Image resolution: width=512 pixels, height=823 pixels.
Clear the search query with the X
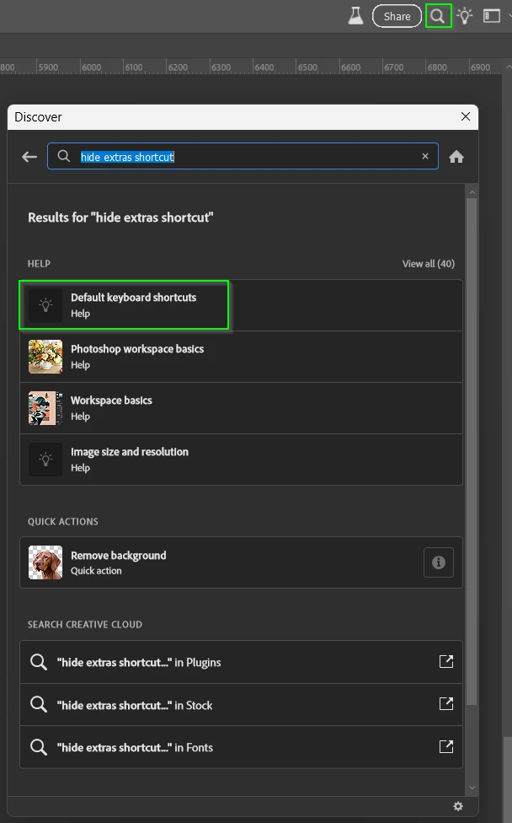pyautogui.click(x=425, y=156)
